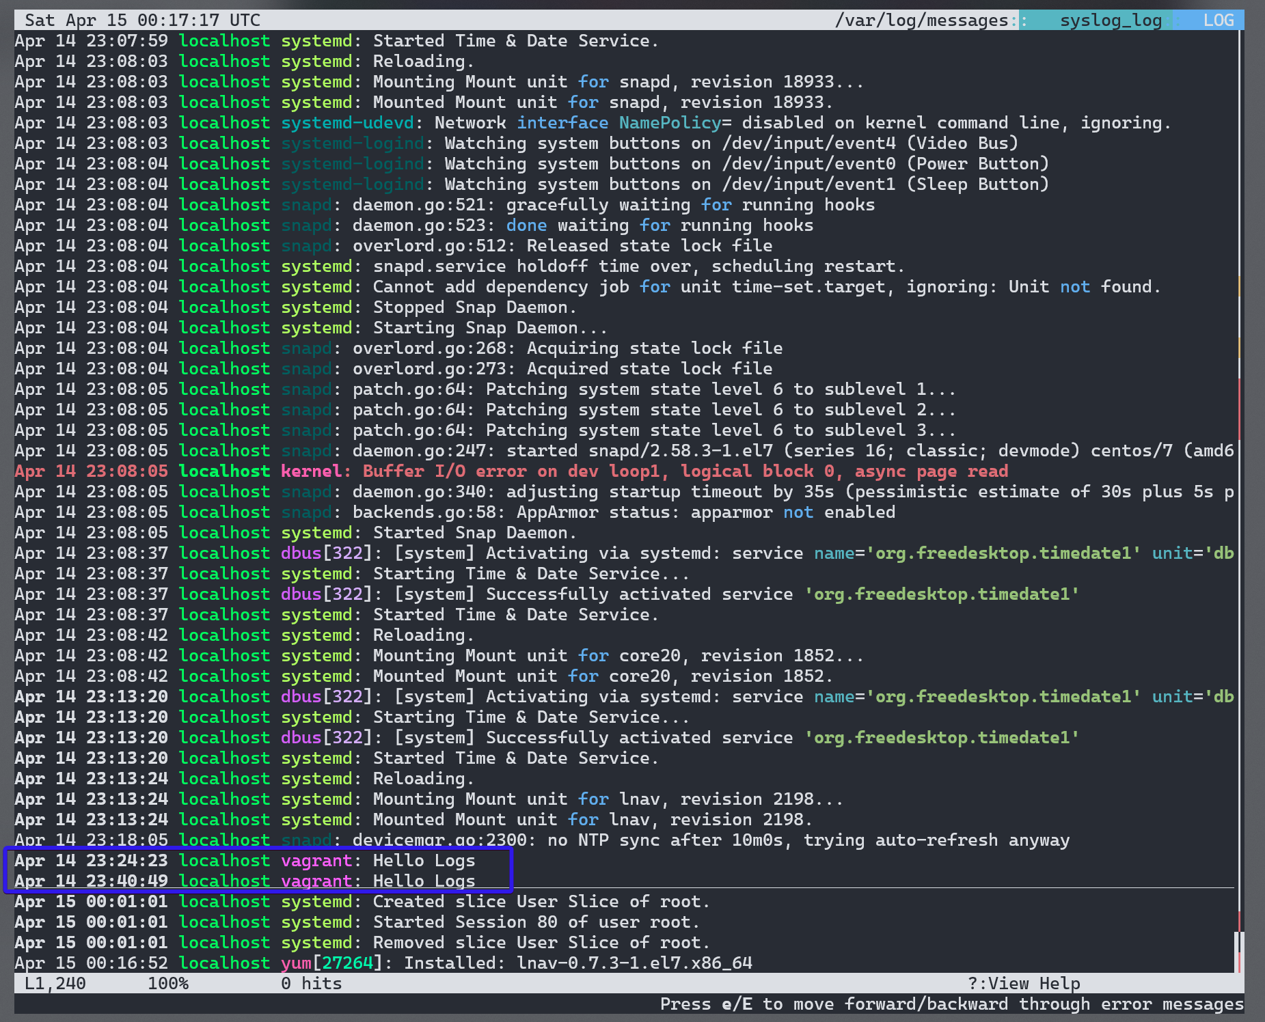Select the no NTP sync devicemgr line
The width and height of the screenshot is (1265, 1022).
coord(543,840)
